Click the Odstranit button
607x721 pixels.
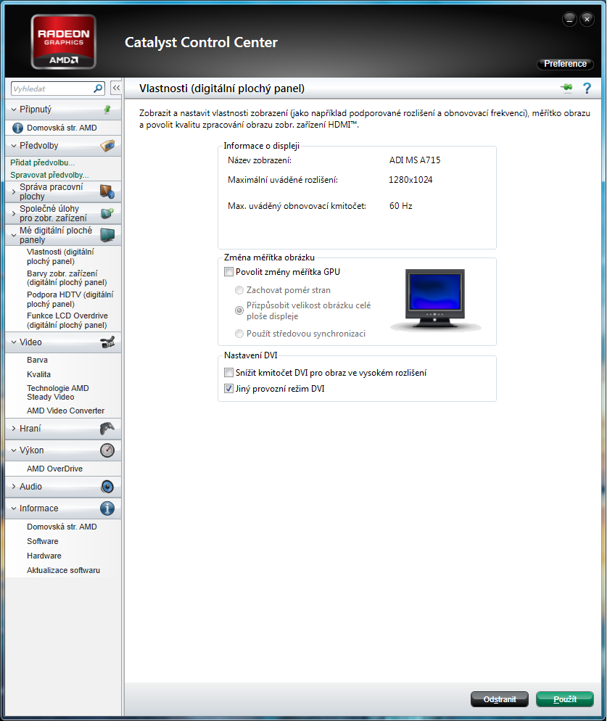(x=500, y=699)
